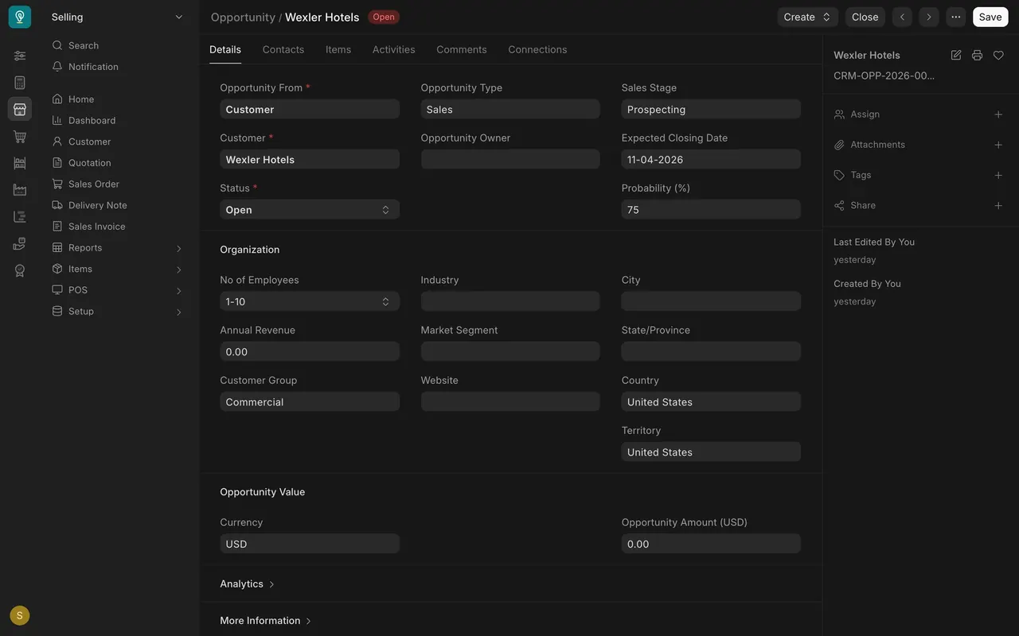This screenshot has width=1019, height=636.
Task: Go to the next document arrow
Action: (929, 17)
